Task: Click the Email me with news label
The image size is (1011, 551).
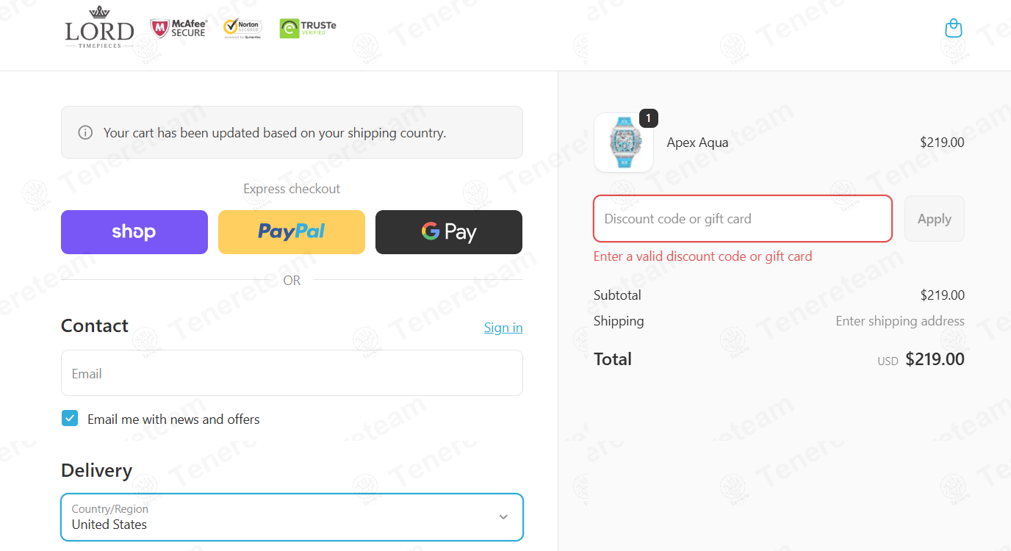Action: tap(173, 419)
